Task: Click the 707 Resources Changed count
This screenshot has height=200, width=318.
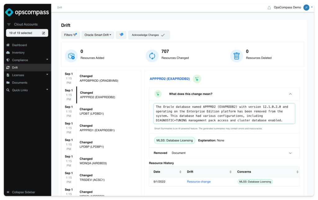Action: 165,52
